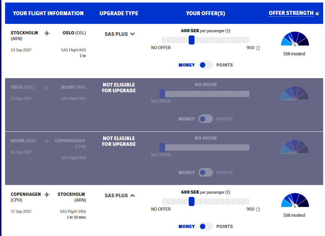Toggle Money/Points switch for Stockholm–Oslo flight
Viewport: 325px width, 236px height.
click(205, 65)
